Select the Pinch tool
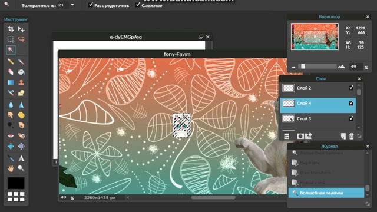 point(21,146)
